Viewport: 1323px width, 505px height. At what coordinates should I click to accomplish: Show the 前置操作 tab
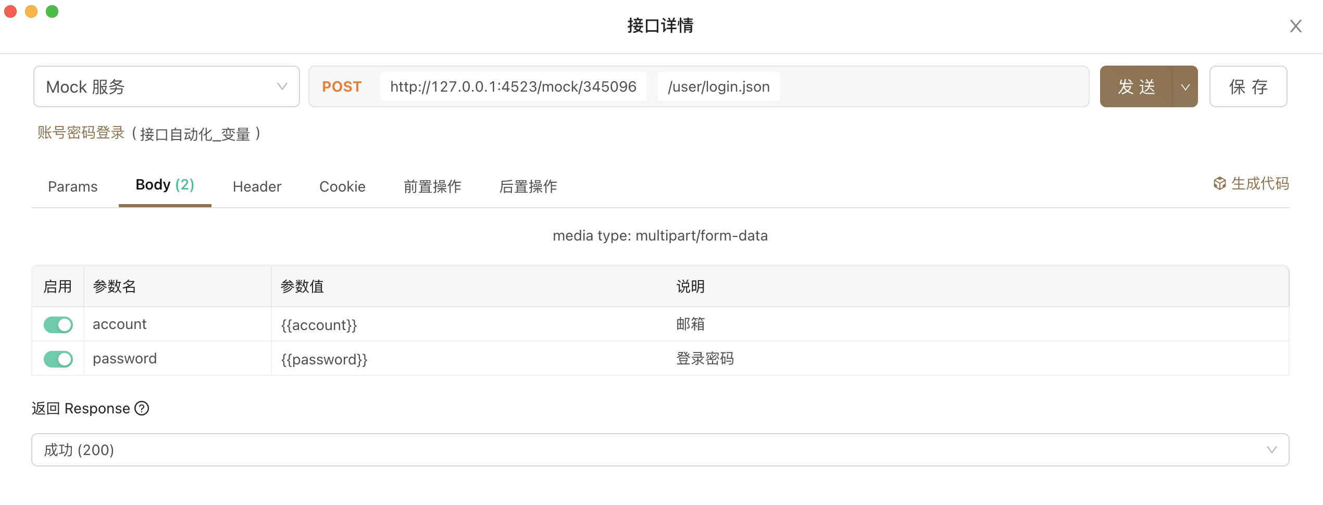pos(432,186)
